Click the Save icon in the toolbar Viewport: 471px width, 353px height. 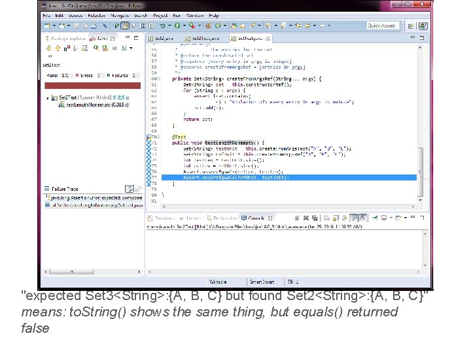click(76, 25)
